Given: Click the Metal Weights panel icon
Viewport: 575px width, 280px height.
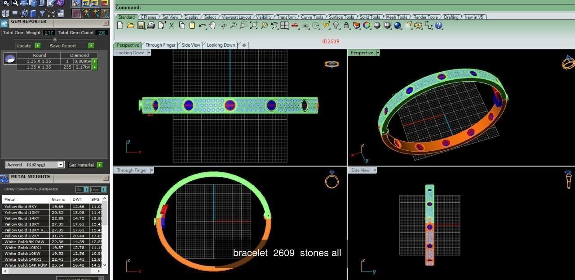Looking at the screenshot, I should (4, 178).
